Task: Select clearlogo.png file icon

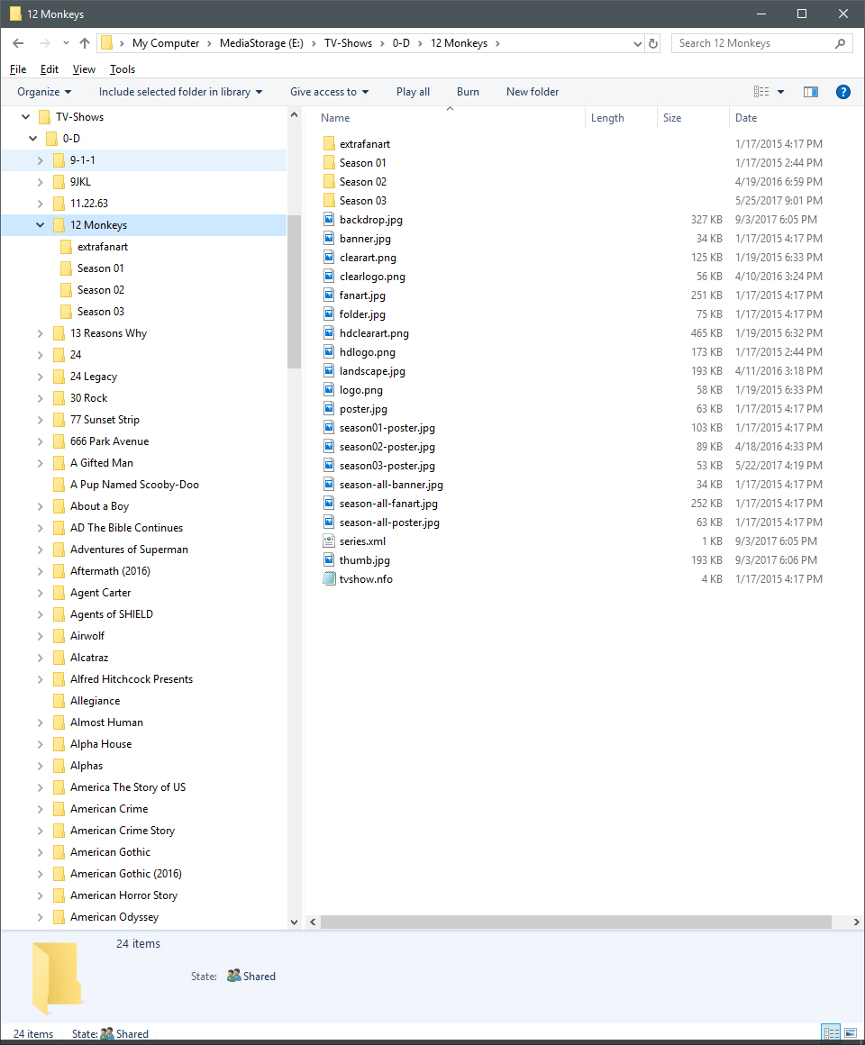Action: [329, 276]
